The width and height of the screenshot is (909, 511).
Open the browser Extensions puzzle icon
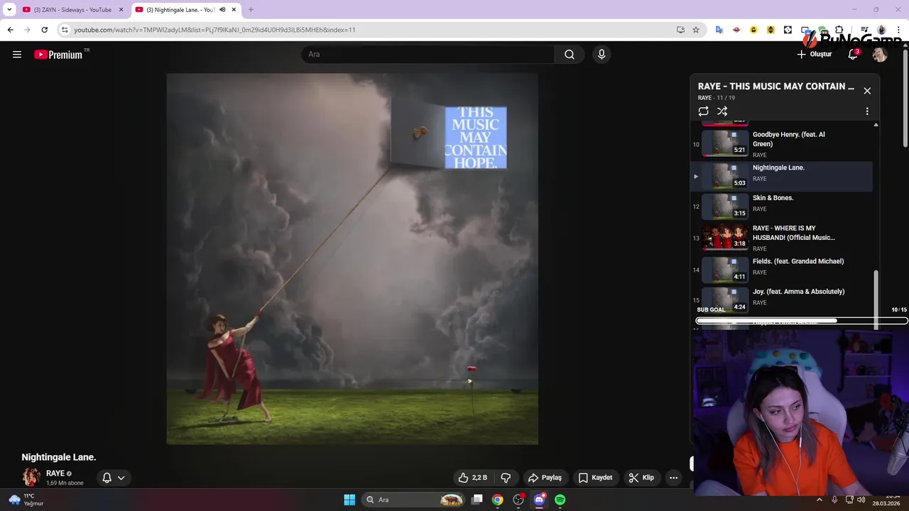pos(839,30)
